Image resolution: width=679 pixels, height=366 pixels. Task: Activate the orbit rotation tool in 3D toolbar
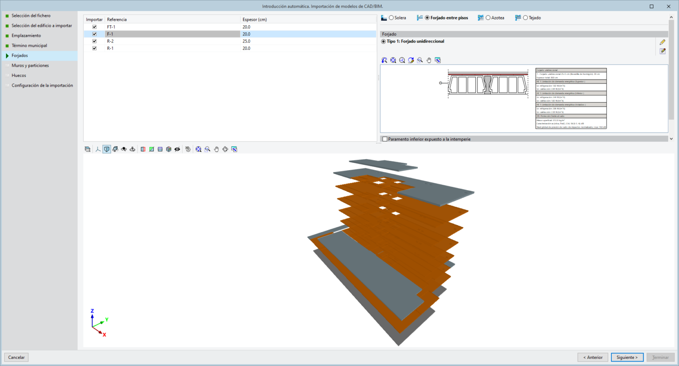click(x=115, y=149)
